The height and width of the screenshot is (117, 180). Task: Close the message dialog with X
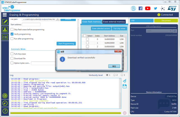118,51
